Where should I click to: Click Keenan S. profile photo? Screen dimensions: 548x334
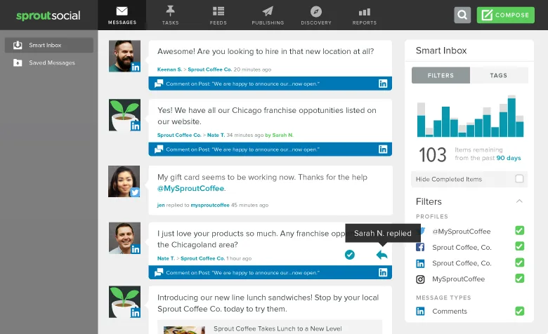click(x=125, y=56)
